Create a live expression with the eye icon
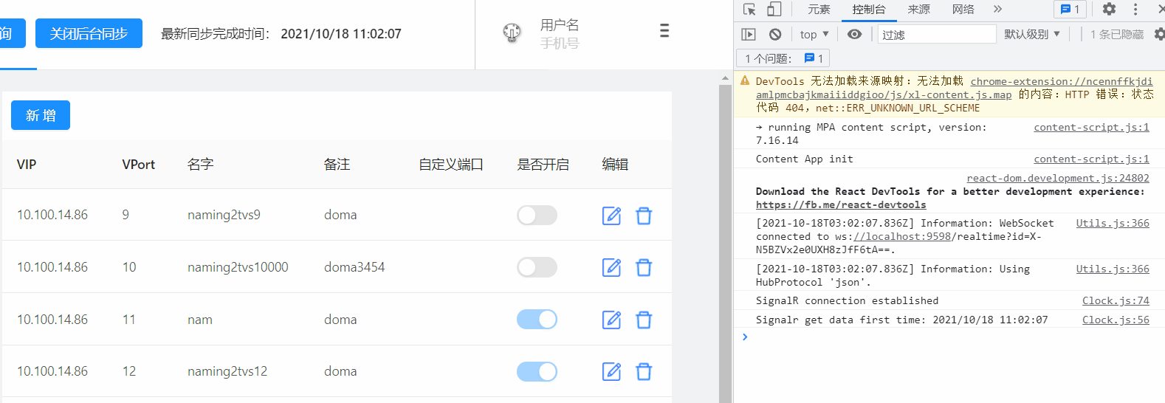 pyautogui.click(x=854, y=34)
